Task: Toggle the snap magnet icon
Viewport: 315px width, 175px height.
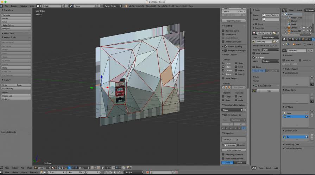Action: (x=113, y=168)
